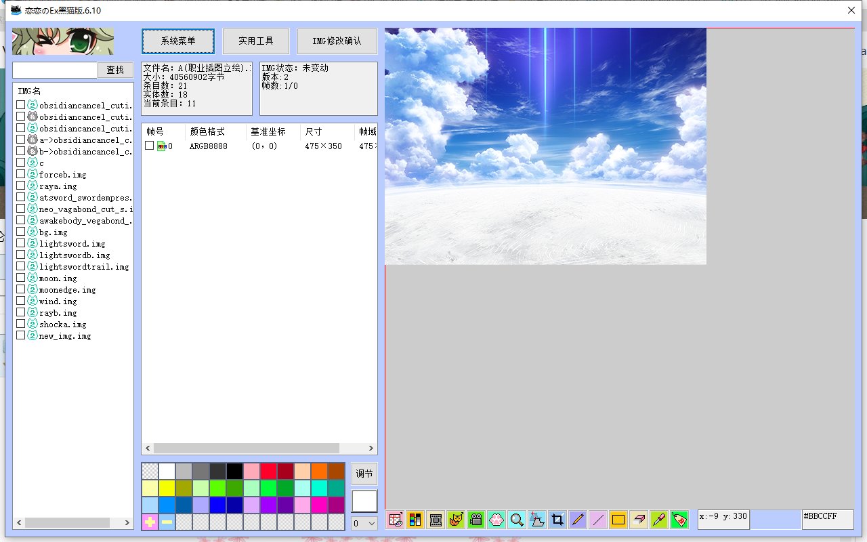Select the yellow rectangle tool
The width and height of the screenshot is (867, 542).
point(618,520)
